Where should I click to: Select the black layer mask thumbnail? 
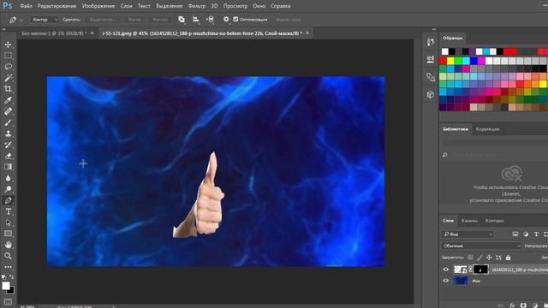[480, 269]
